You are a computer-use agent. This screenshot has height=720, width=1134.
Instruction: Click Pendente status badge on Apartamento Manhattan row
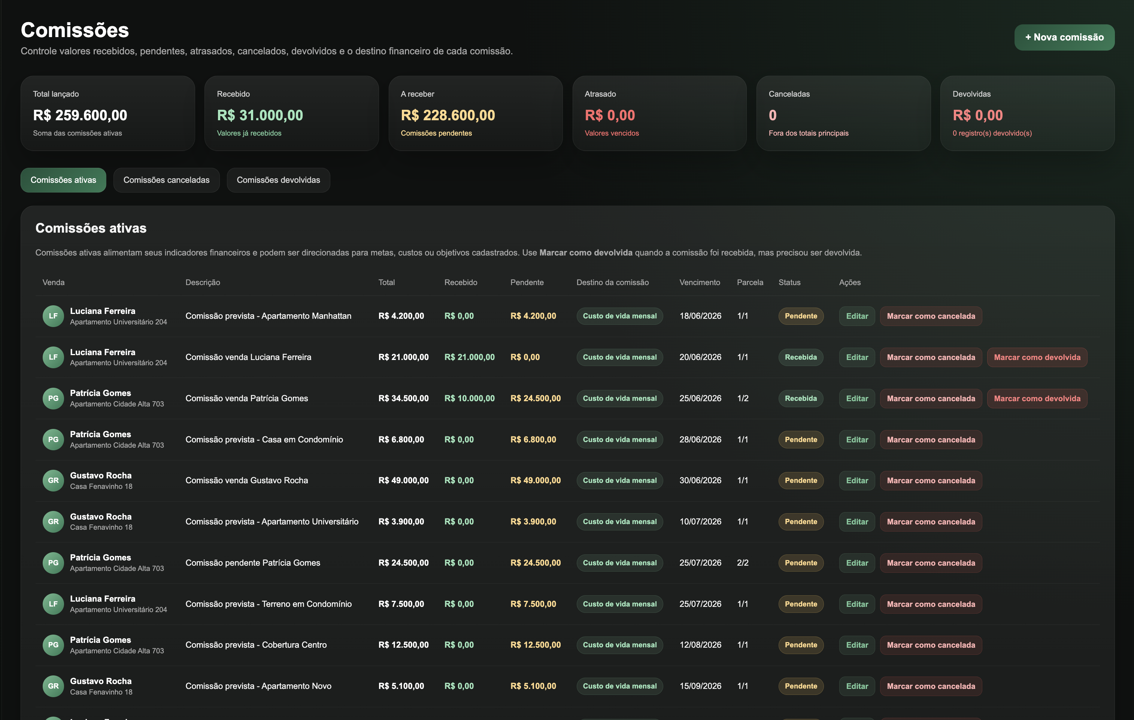click(x=801, y=316)
